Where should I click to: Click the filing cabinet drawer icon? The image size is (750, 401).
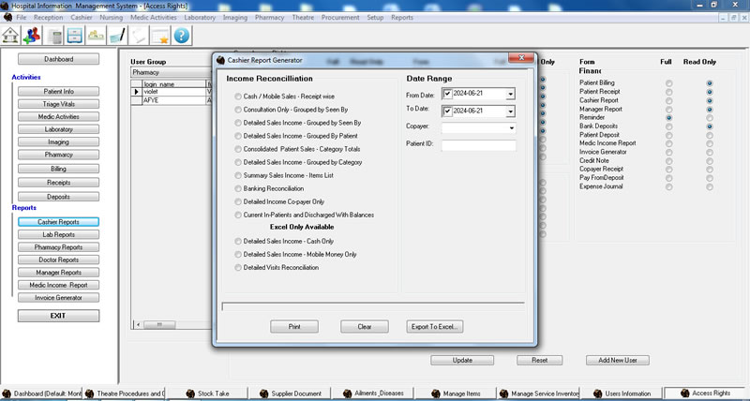[75, 36]
